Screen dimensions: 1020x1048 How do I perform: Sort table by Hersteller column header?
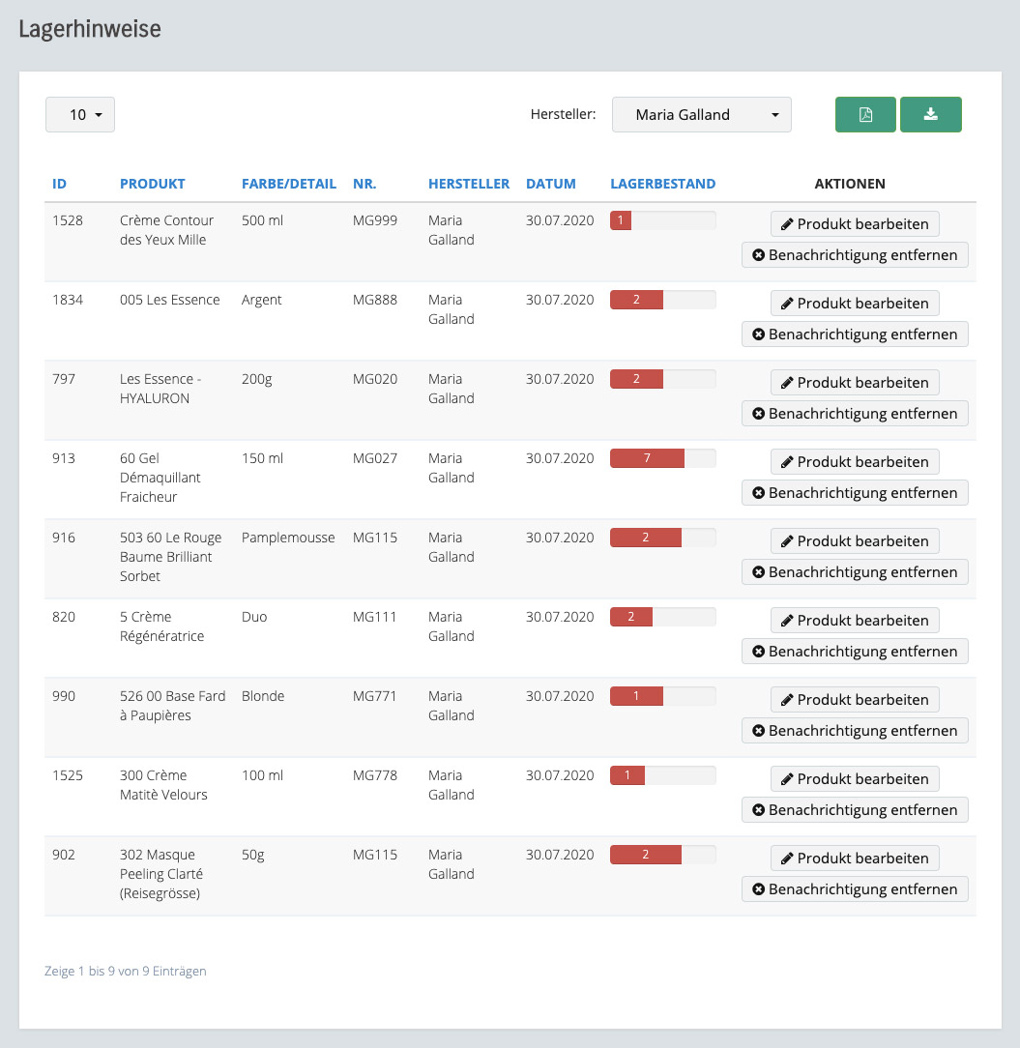coord(468,184)
